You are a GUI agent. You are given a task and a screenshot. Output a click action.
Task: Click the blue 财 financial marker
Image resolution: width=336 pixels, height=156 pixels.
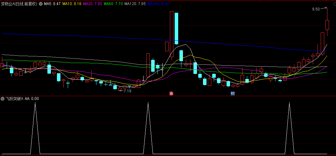point(233,93)
